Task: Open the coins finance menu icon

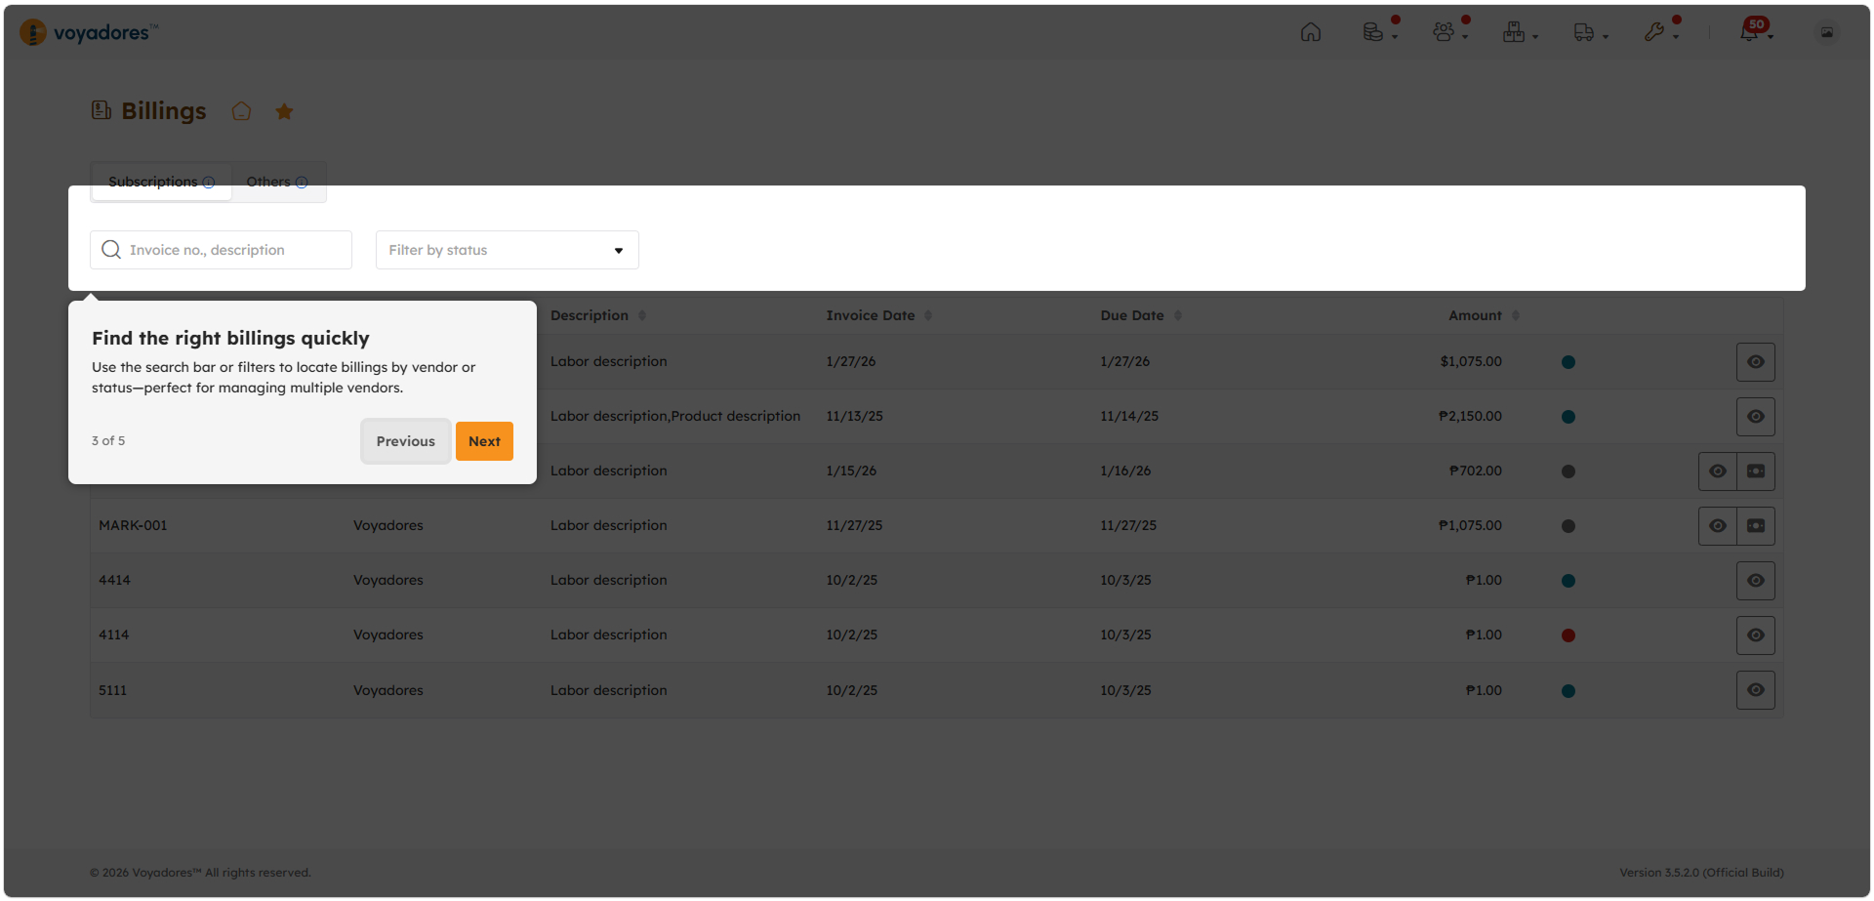Action: tap(1373, 32)
